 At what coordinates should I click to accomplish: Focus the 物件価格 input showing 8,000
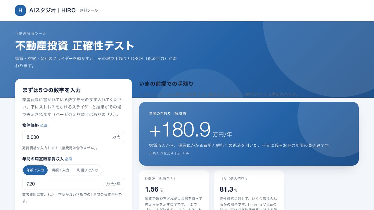pyautogui.click(x=74, y=137)
